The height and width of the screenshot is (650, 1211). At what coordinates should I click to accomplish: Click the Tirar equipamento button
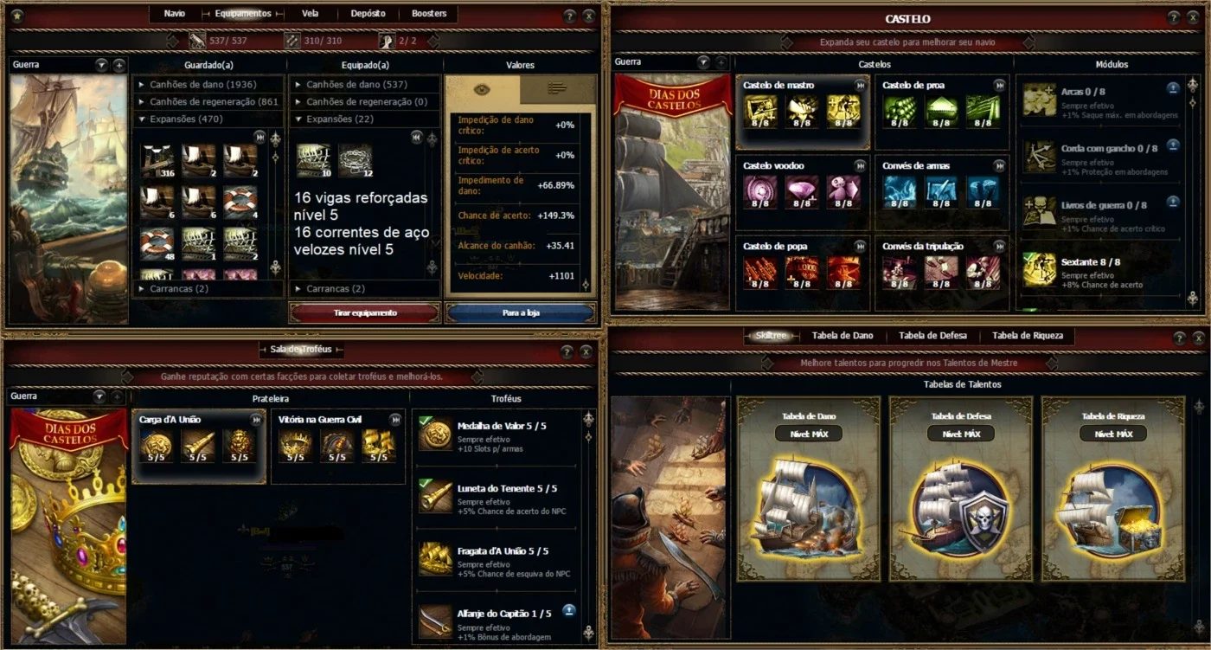pyautogui.click(x=365, y=312)
